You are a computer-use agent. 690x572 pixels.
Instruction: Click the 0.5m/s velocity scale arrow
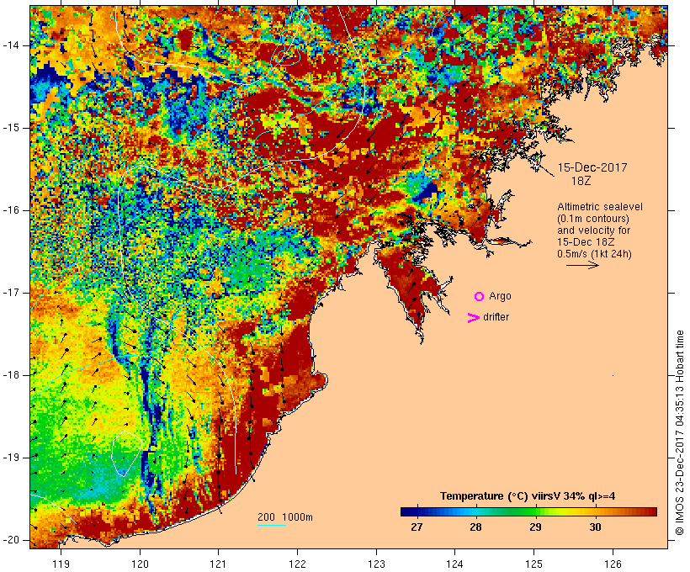(x=582, y=265)
